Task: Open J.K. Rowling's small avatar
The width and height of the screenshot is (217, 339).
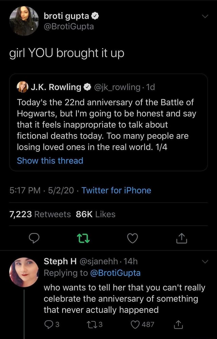Action: [22, 87]
